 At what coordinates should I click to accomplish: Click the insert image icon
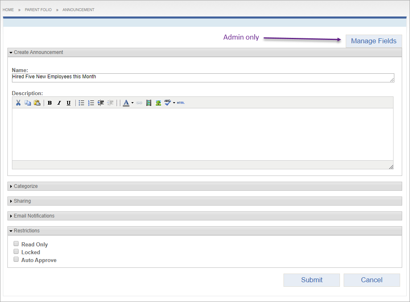[x=158, y=103]
